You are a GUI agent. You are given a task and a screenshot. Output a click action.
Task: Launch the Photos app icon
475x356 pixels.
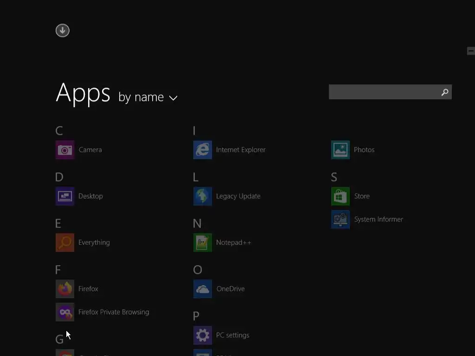[x=340, y=150]
